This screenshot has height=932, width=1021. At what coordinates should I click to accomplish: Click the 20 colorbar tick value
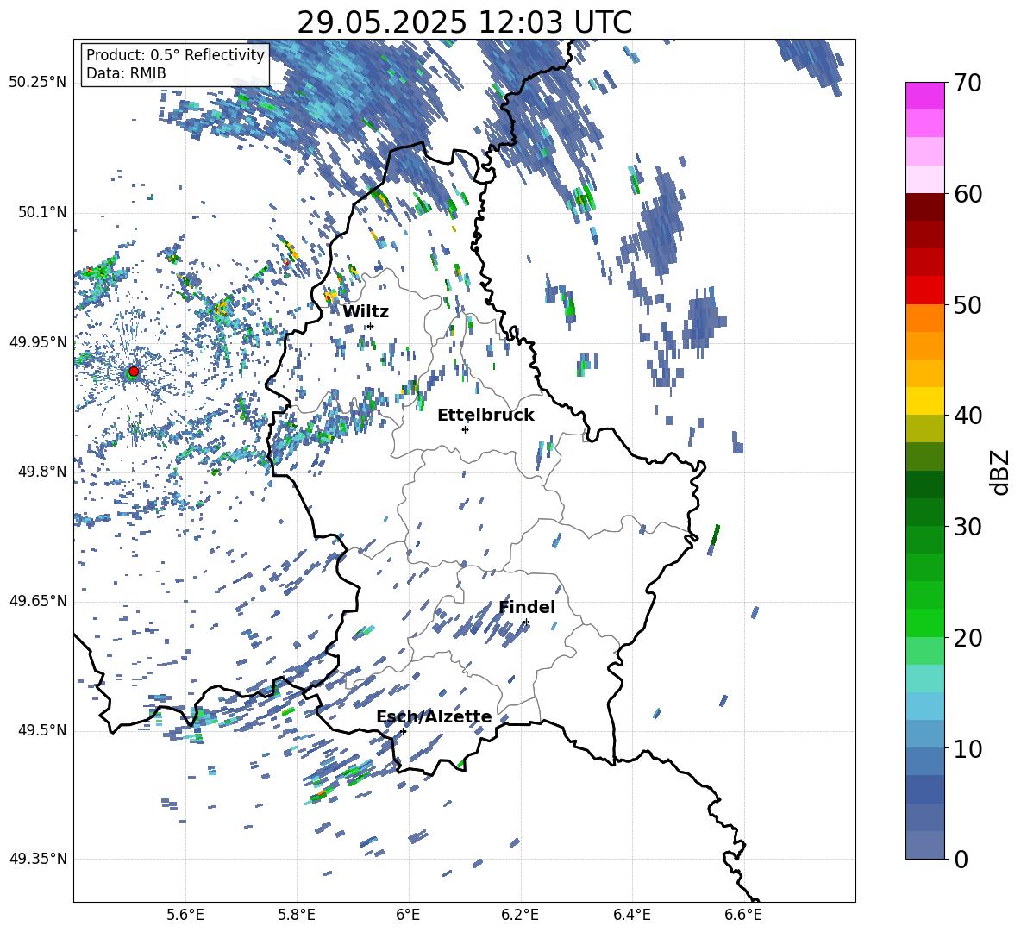point(968,637)
